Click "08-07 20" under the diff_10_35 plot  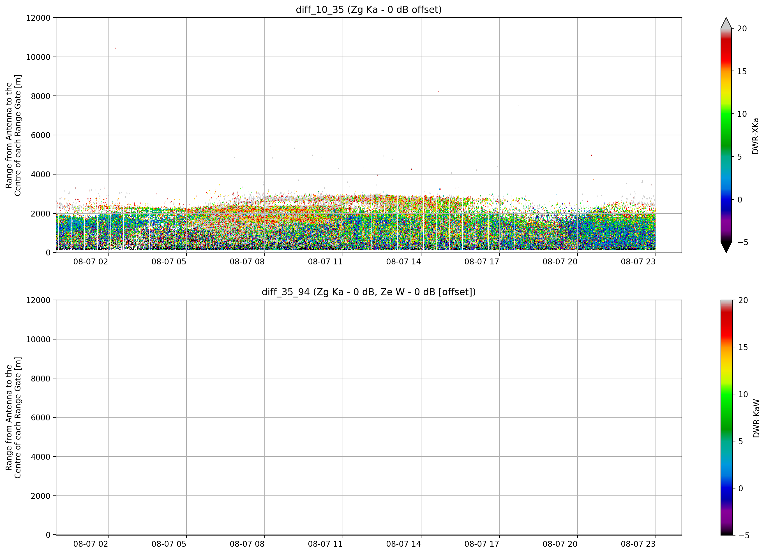(560, 262)
